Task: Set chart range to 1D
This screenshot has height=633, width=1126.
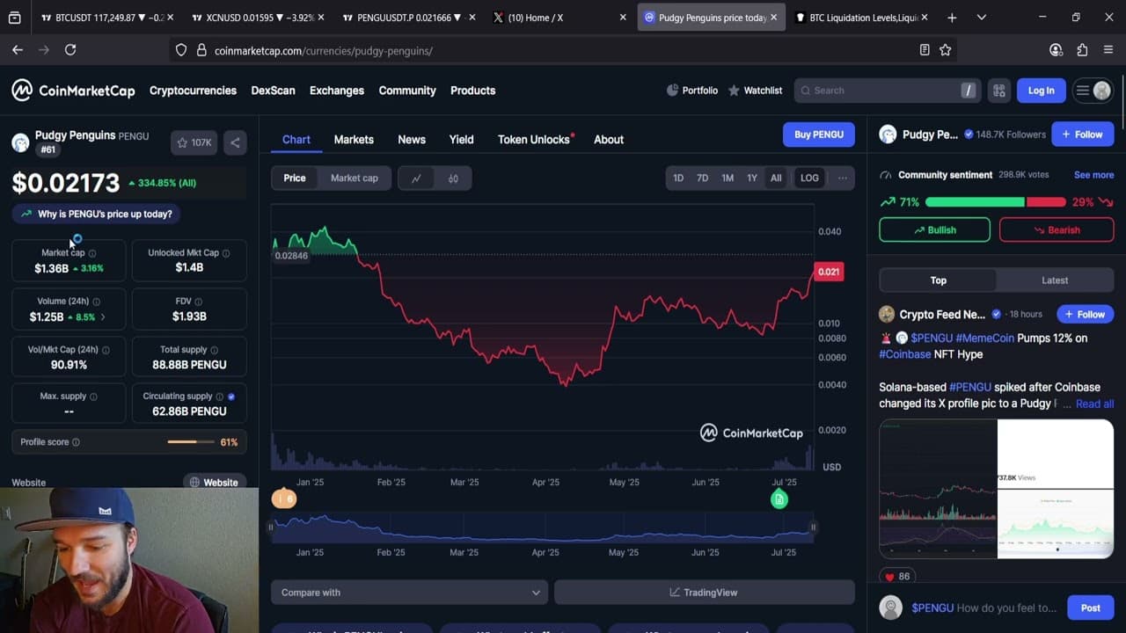Action: pyautogui.click(x=678, y=178)
